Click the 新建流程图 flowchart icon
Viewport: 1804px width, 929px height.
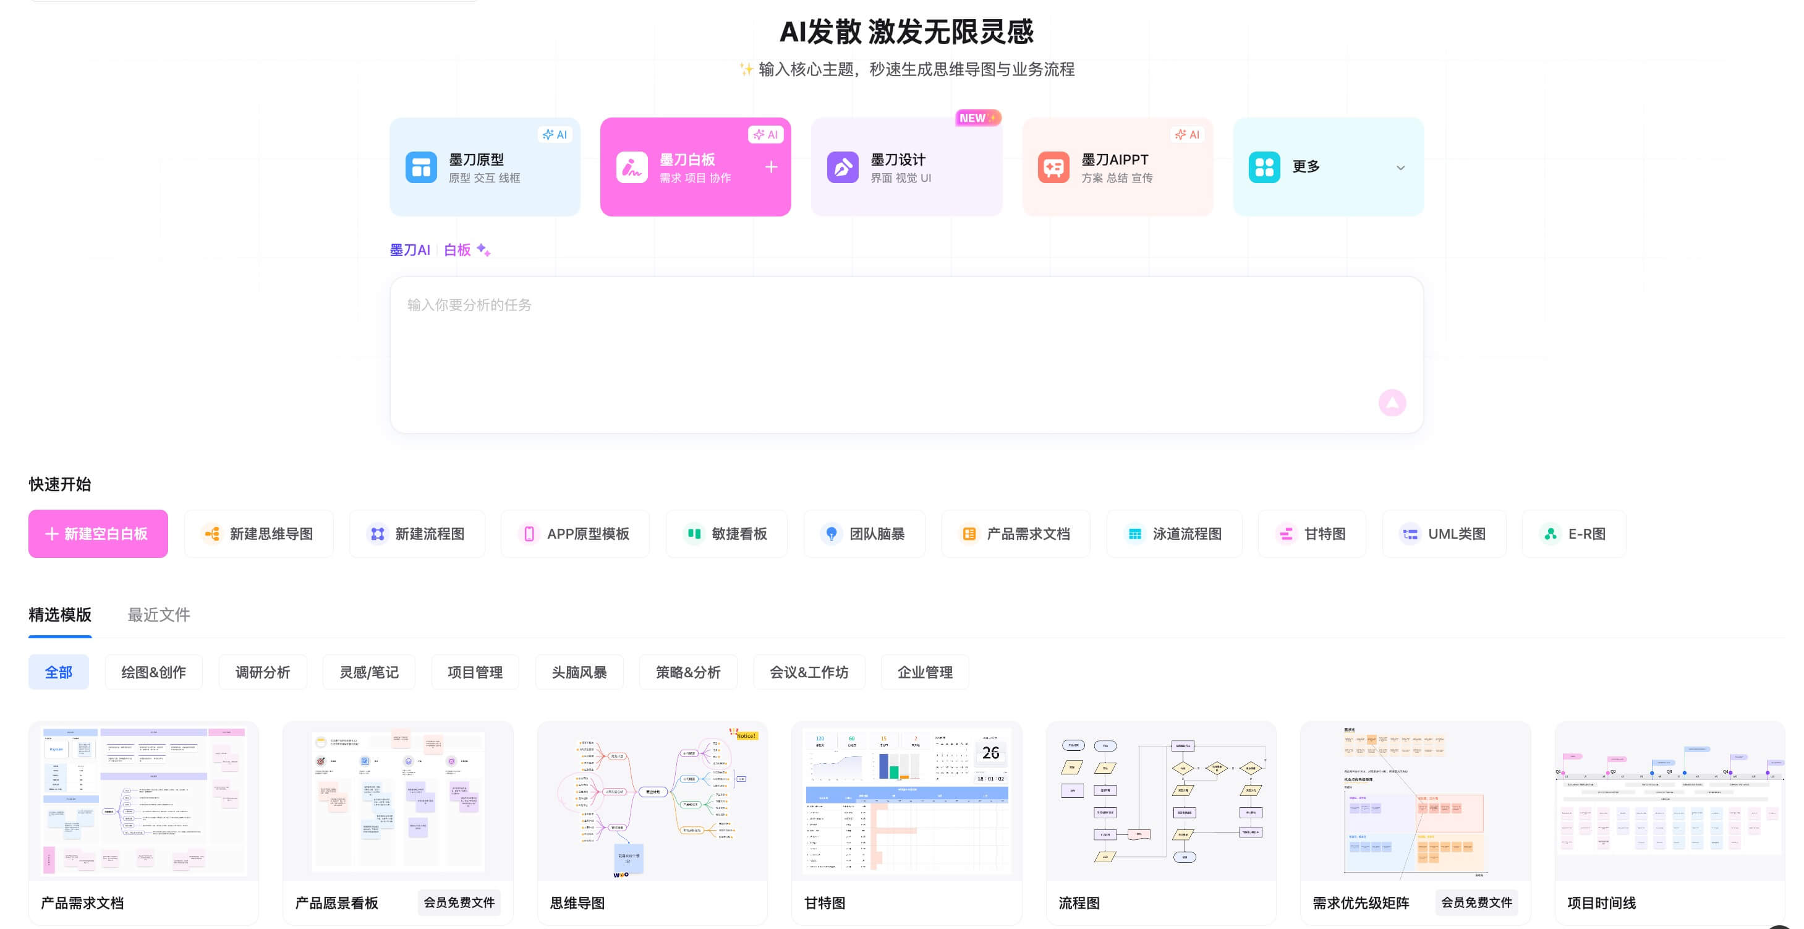click(x=378, y=534)
